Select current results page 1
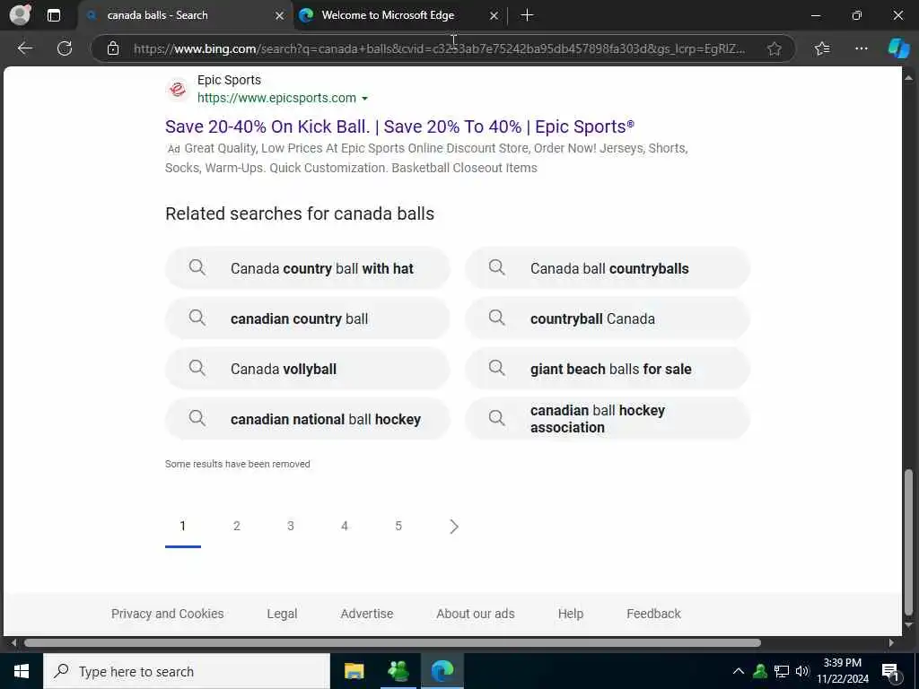The width and height of the screenshot is (919, 689). [183, 526]
